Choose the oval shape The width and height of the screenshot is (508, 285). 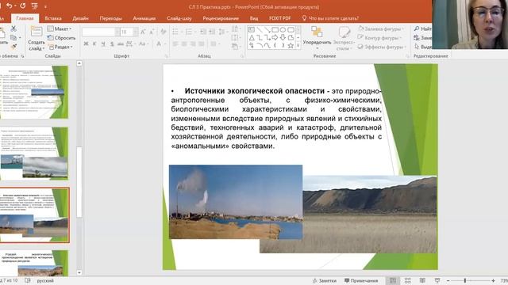283,30
